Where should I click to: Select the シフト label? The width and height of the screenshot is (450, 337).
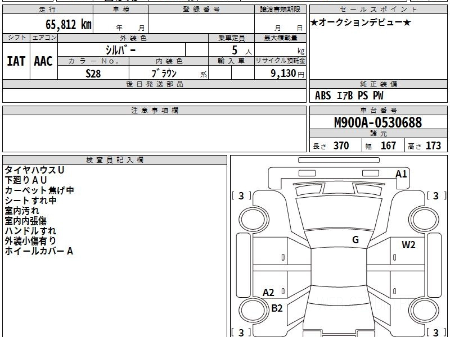coord(16,38)
